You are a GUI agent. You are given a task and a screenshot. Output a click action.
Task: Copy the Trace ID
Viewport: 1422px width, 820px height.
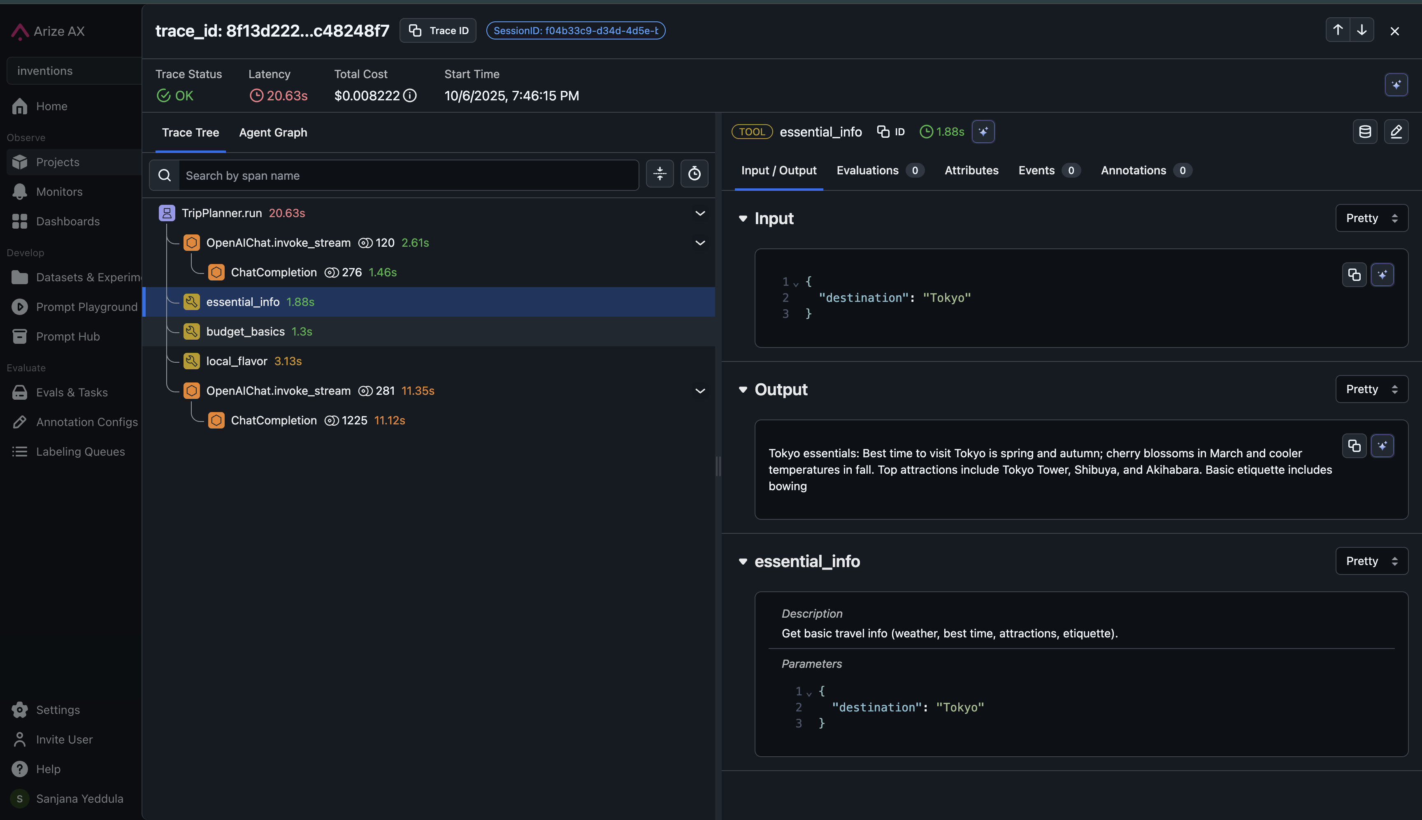[x=438, y=30]
